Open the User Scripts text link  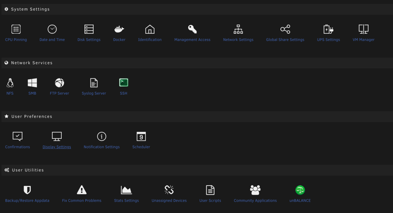click(210, 200)
